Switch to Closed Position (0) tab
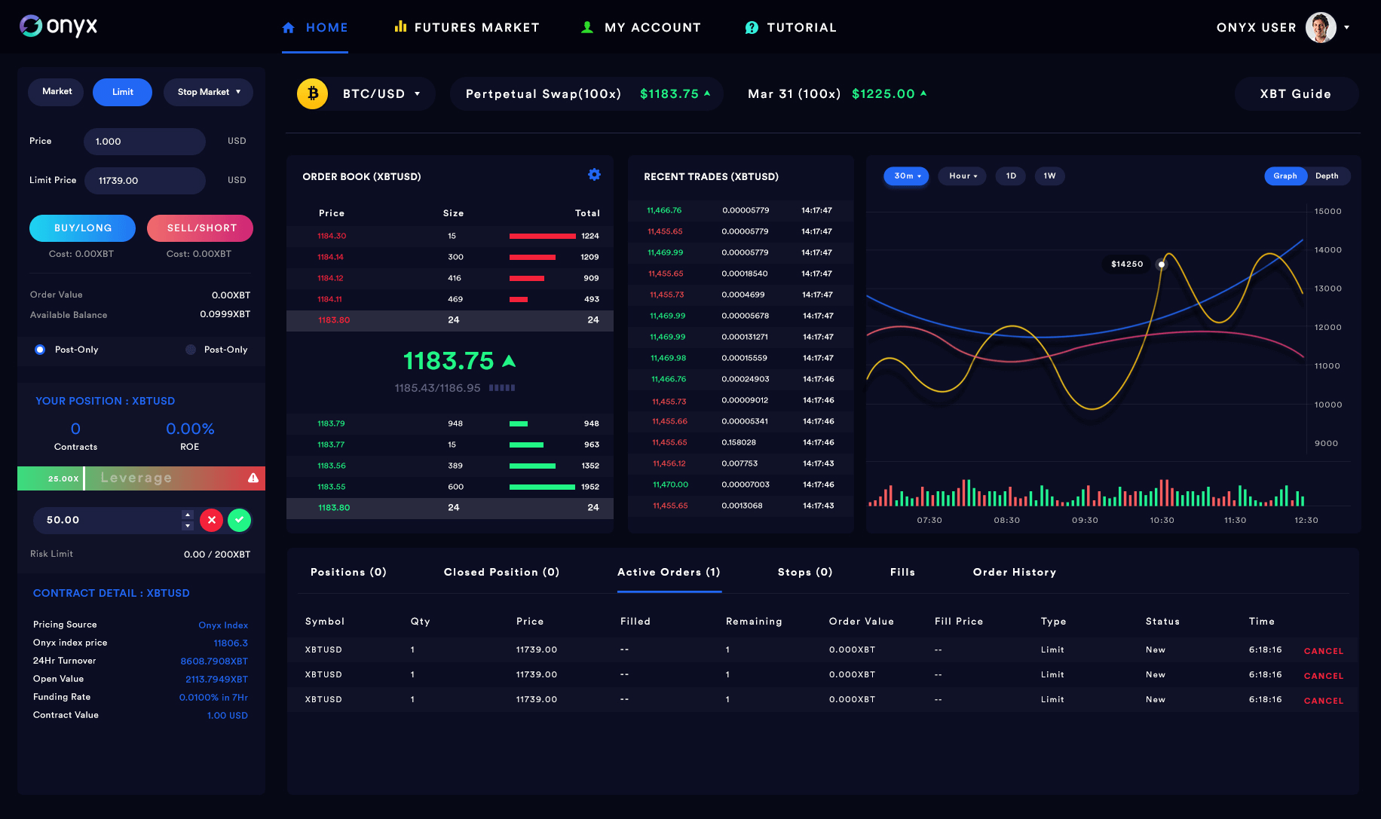The image size is (1381, 819). tap(501, 572)
